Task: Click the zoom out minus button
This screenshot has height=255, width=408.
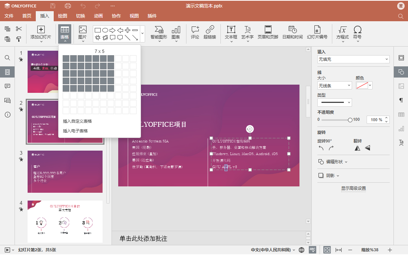Action: coord(350,250)
